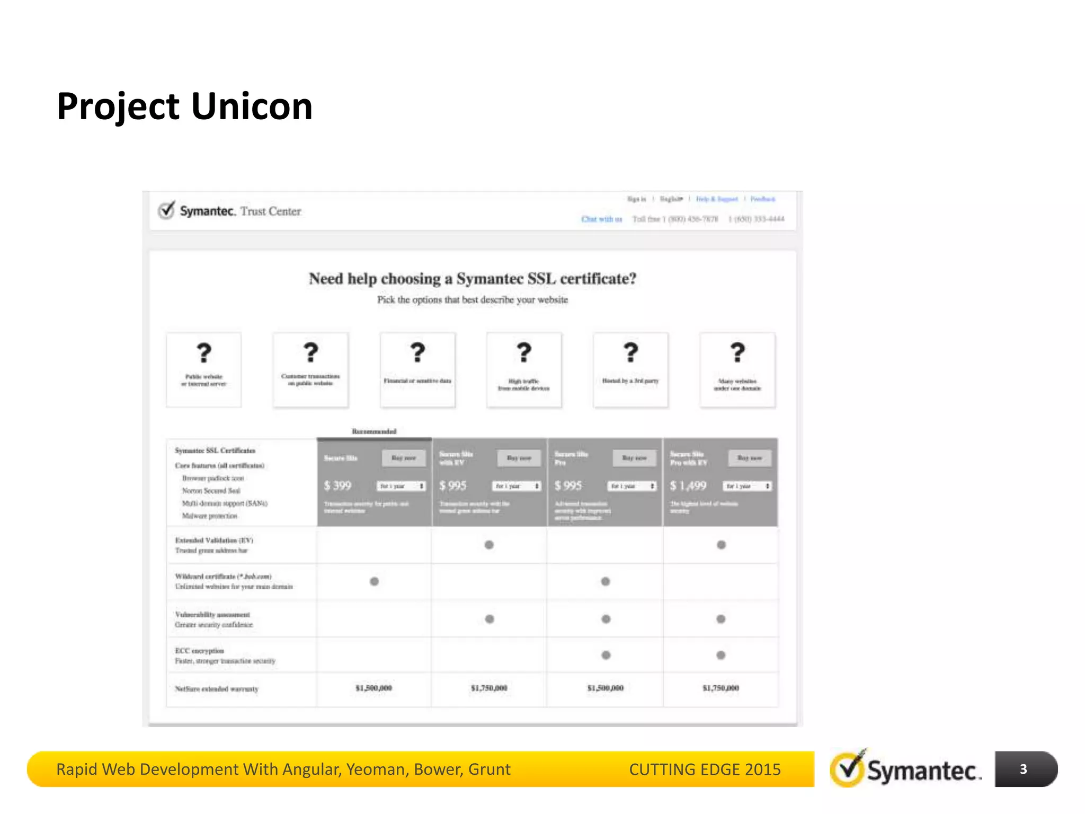Viewport: 1085px width, 814px height.
Task: Open the term dropdown next to $1,499
Action: click(x=748, y=486)
